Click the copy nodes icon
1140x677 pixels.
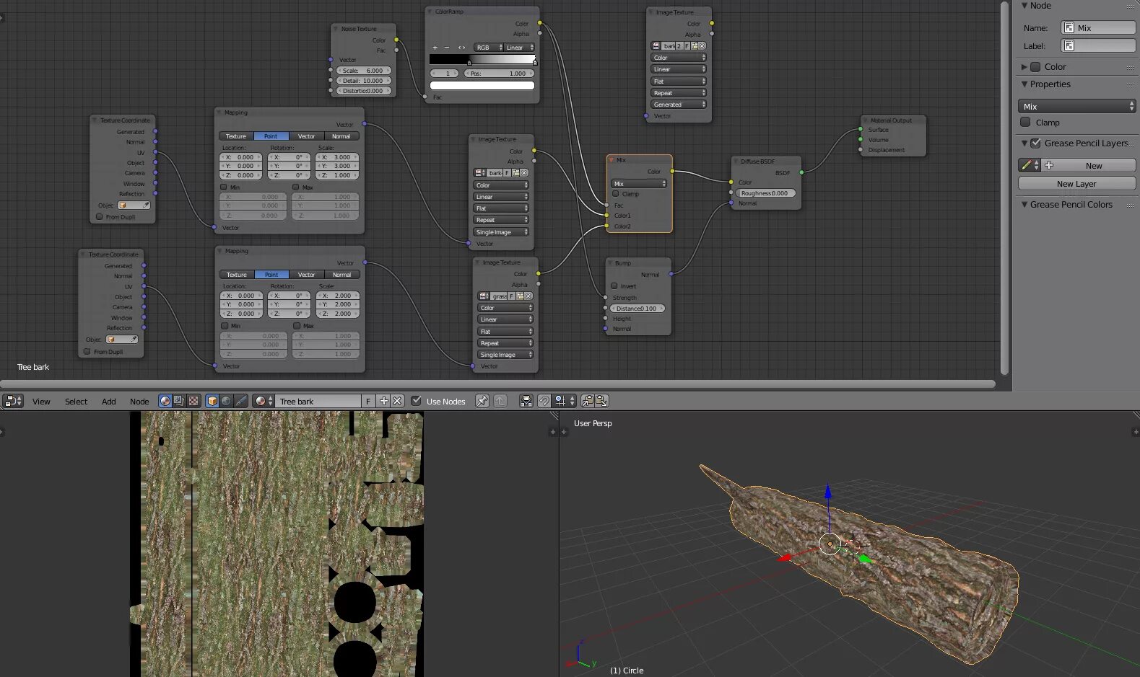point(588,401)
